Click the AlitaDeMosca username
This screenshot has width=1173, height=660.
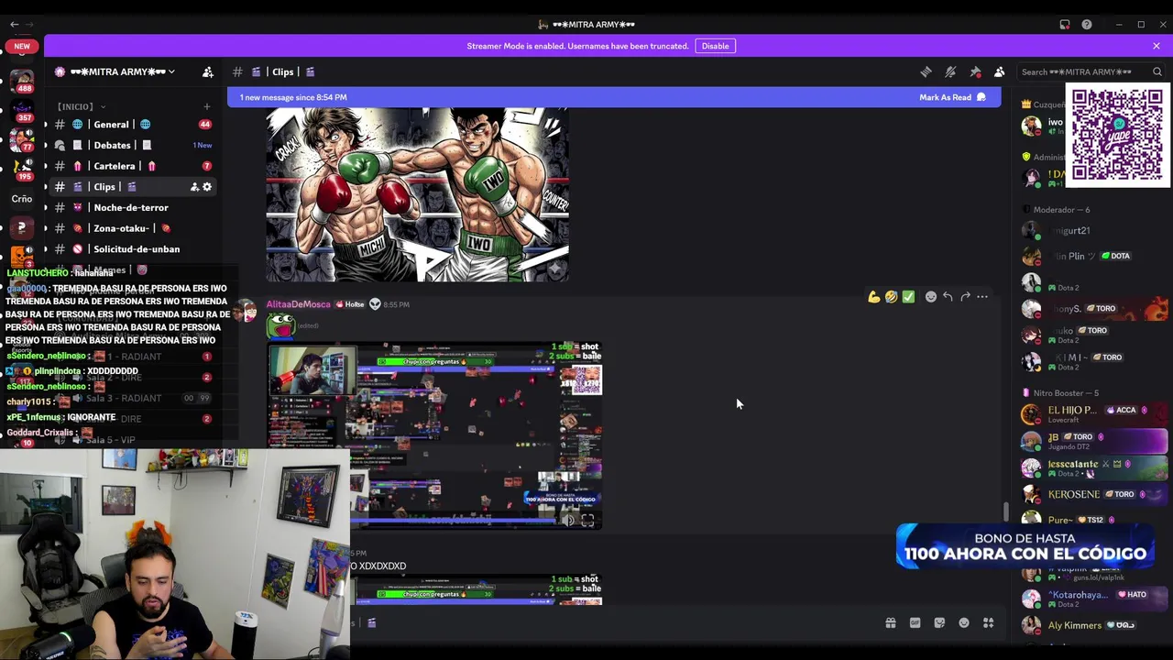(298, 304)
